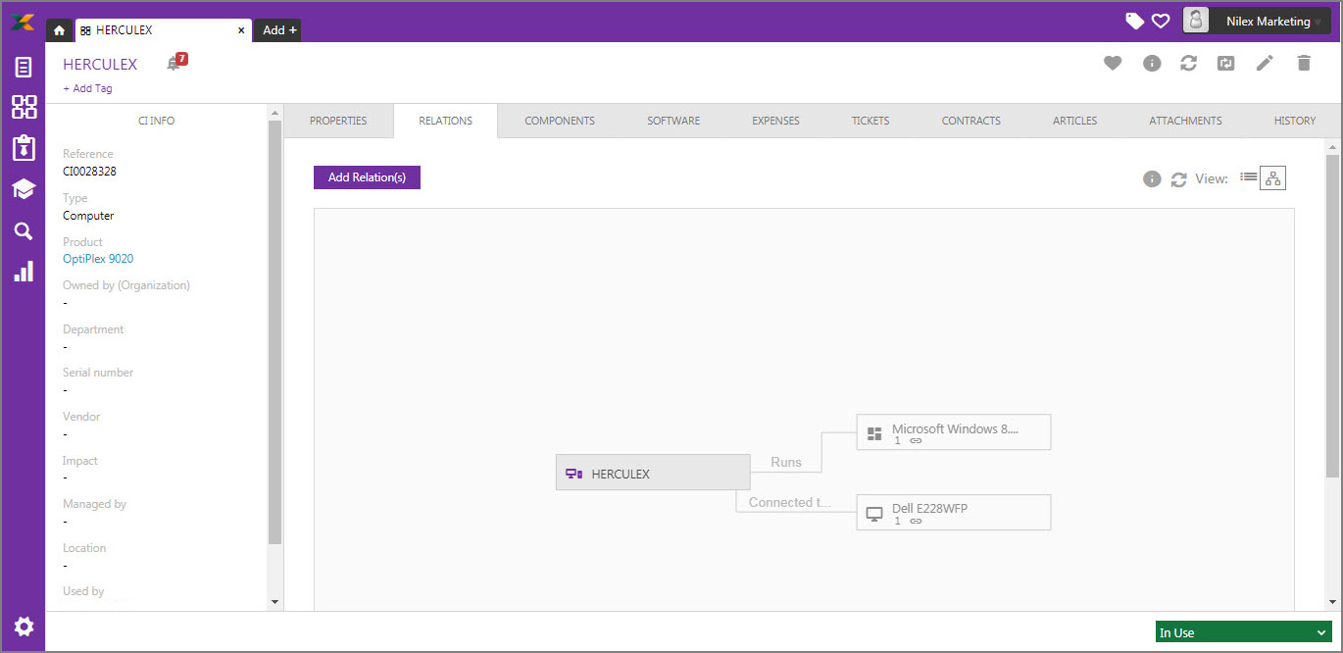Show relations info icon beside View
This screenshot has height=653, width=1343.
[1152, 179]
